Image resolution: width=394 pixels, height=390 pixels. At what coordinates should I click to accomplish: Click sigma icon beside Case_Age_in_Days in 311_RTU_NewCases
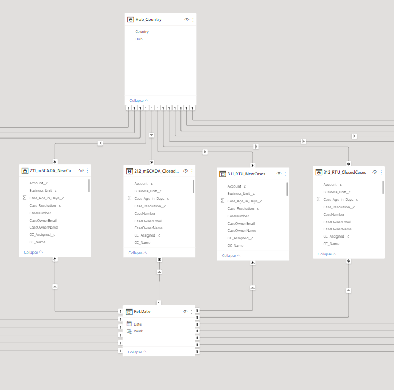[223, 201]
